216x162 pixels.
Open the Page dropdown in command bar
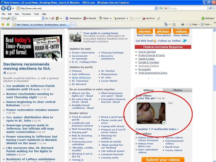(194, 24)
